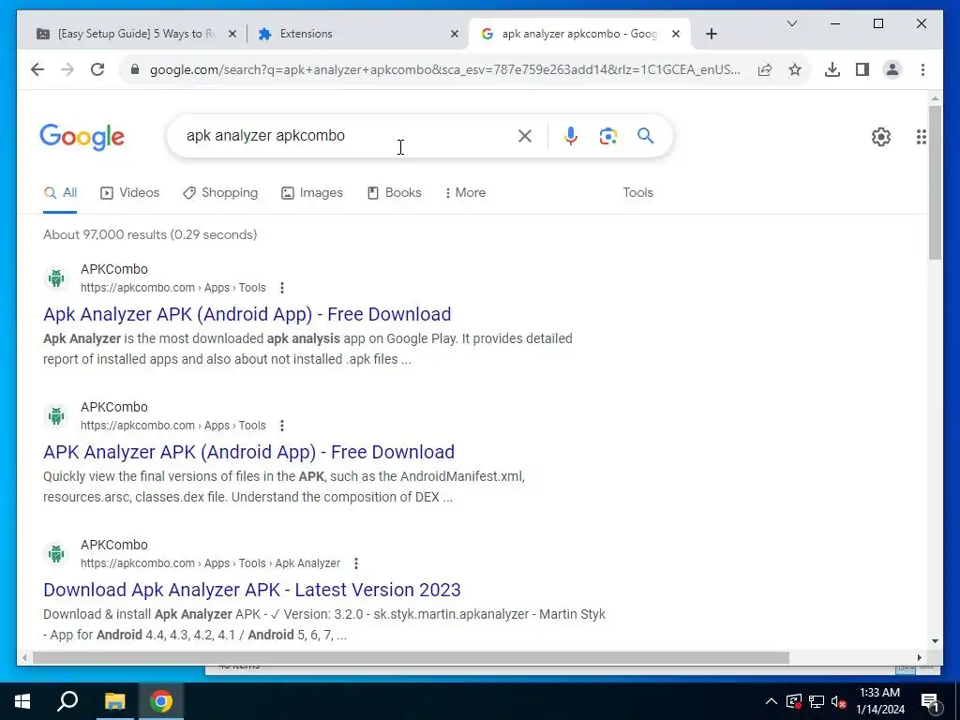Click the browser forward arrow
Viewport: 960px width, 720px height.
click(67, 69)
